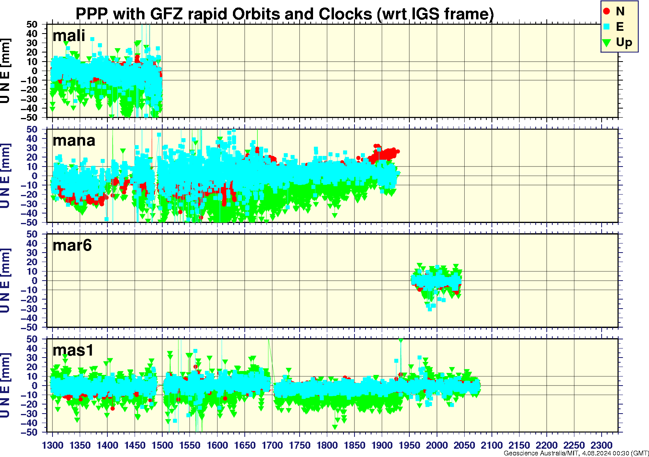This screenshot has width=649, height=457.
Task: Click the x-axis label 2300
Action: click(x=601, y=445)
